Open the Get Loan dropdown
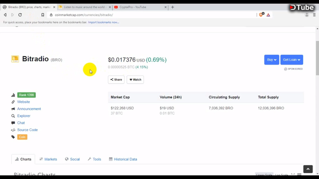 292,60
